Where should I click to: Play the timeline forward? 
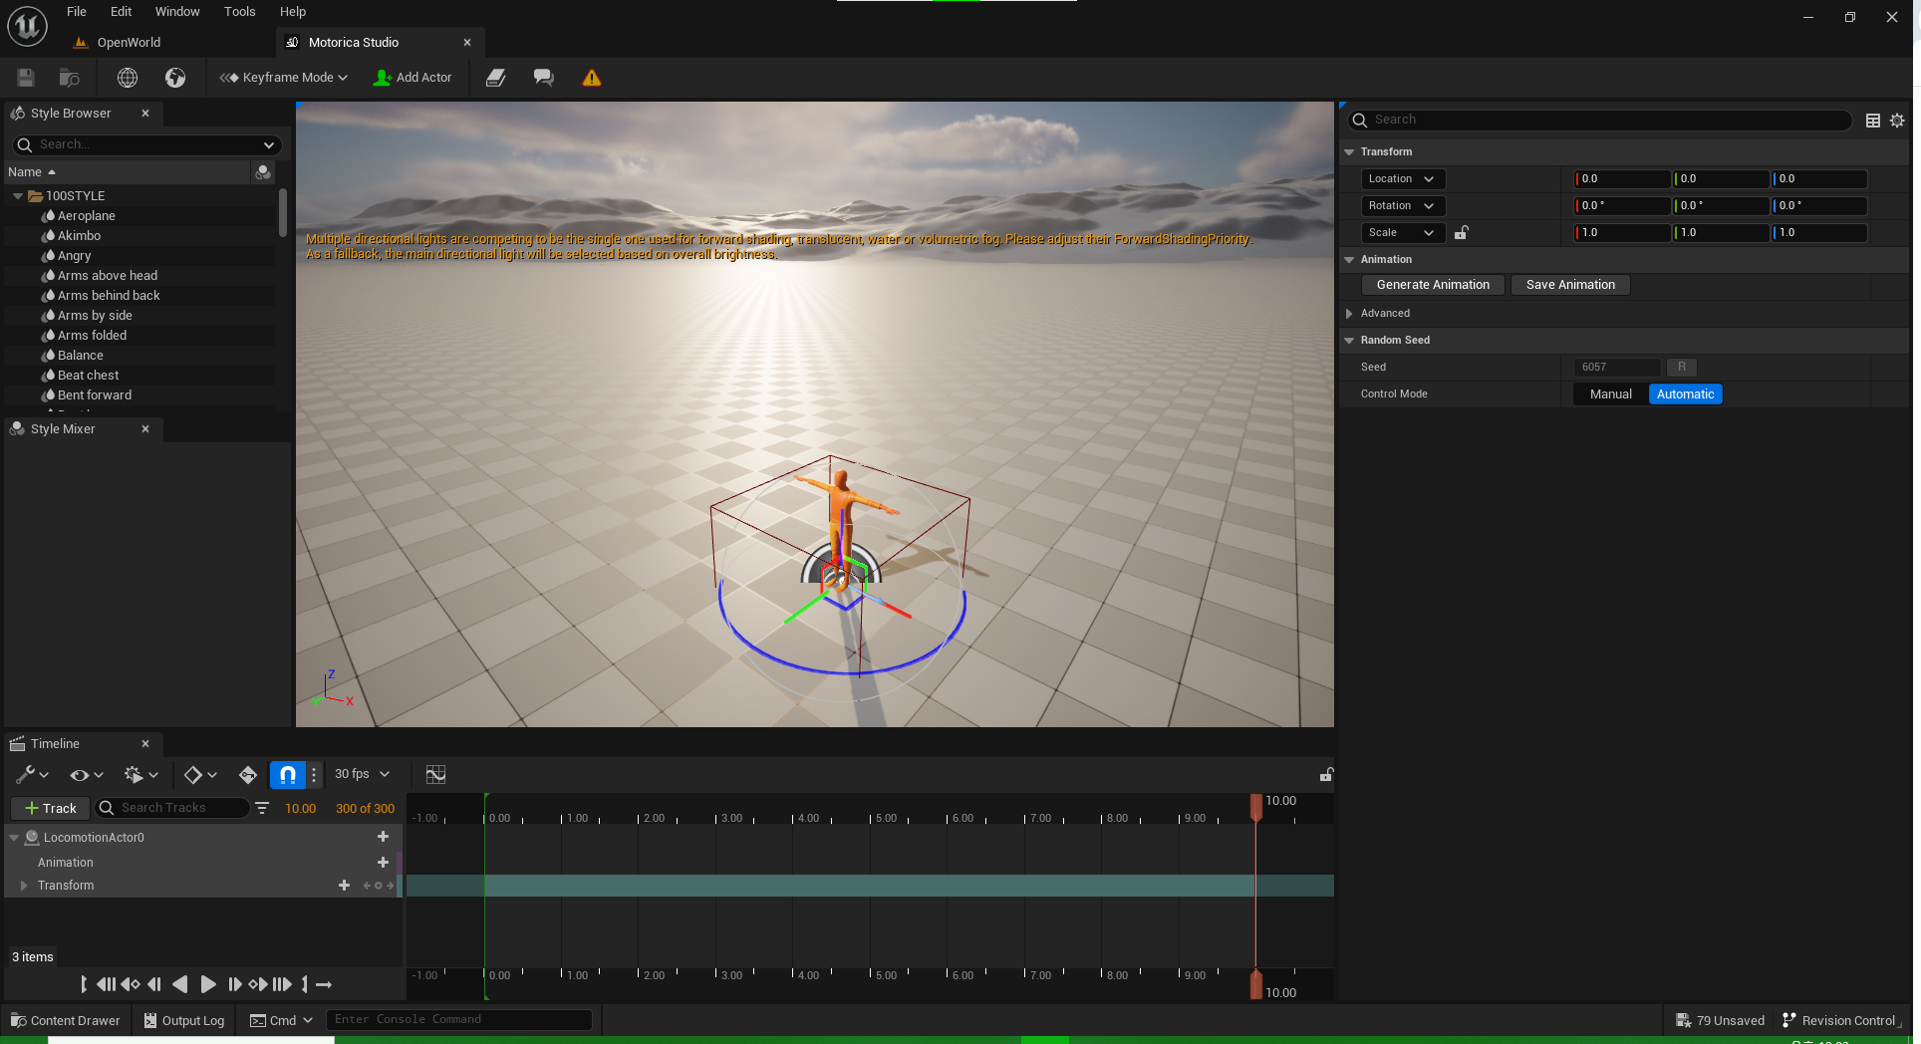click(x=207, y=985)
